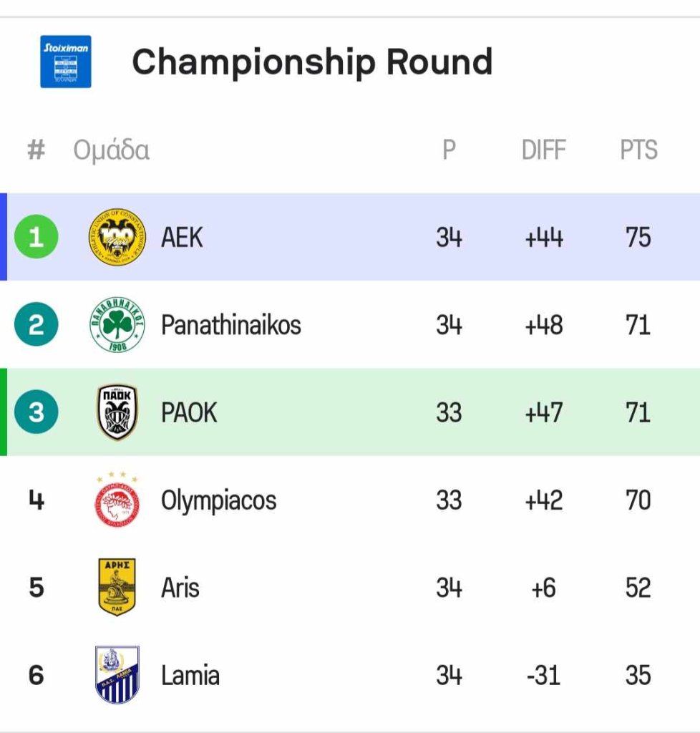Open the Panathinaikos team link
Screen dimensions: 700x733
tap(231, 324)
